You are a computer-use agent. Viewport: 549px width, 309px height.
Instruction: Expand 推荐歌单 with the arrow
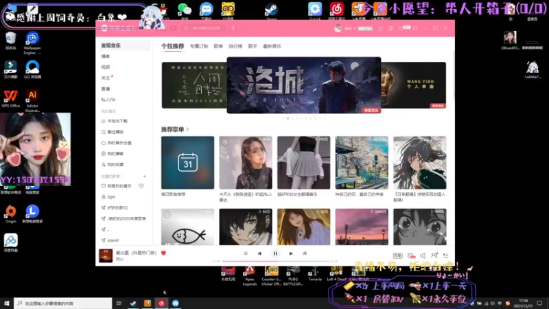[187, 129]
